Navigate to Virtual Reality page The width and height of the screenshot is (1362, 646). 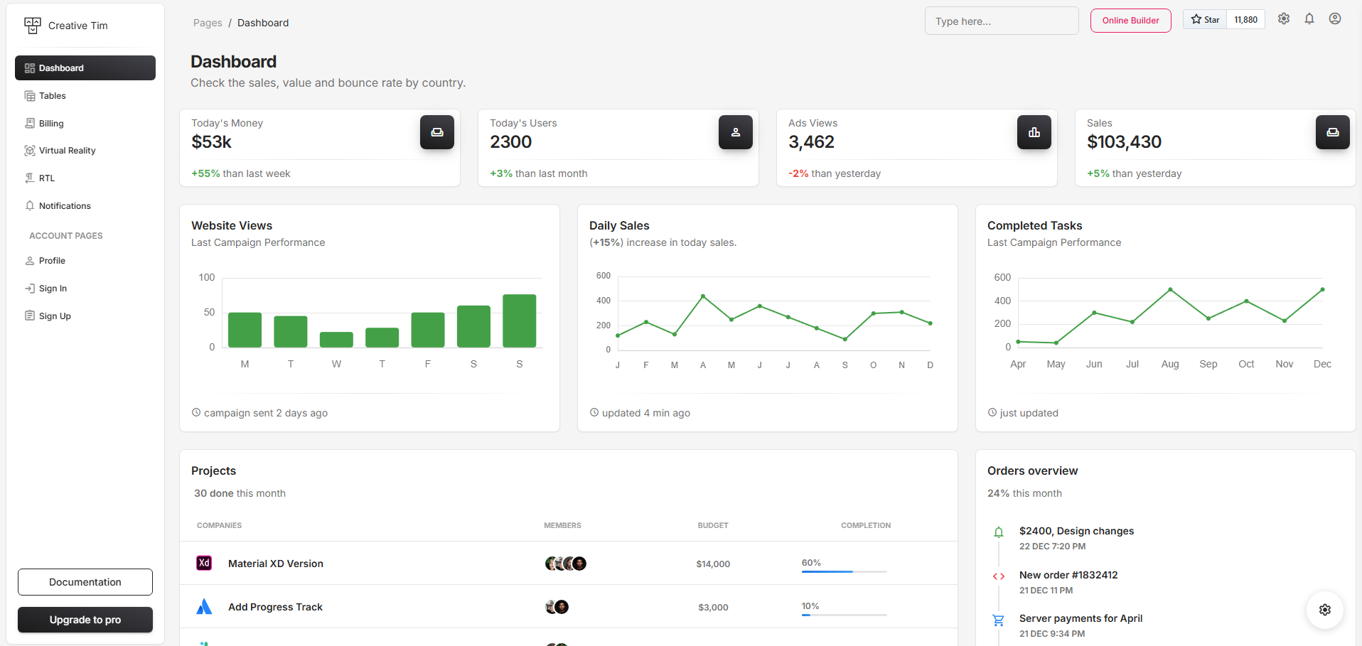tap(85, 151)
